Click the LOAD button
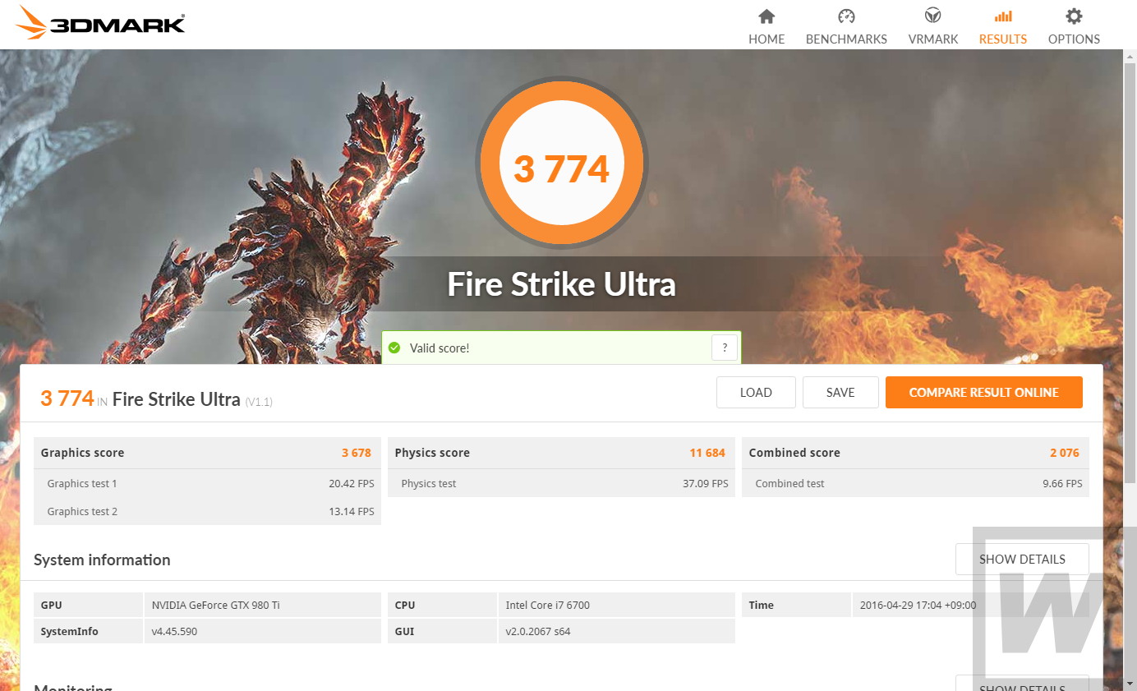 point(756,393)
